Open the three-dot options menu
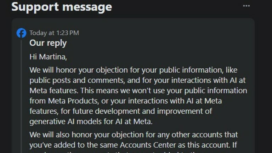The height and width of the screenshot is (153, 272). point(246,6)
